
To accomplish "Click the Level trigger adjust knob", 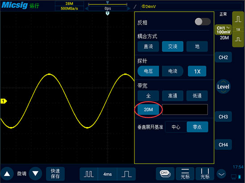I will pyautogui.click(x=223, y=87).
